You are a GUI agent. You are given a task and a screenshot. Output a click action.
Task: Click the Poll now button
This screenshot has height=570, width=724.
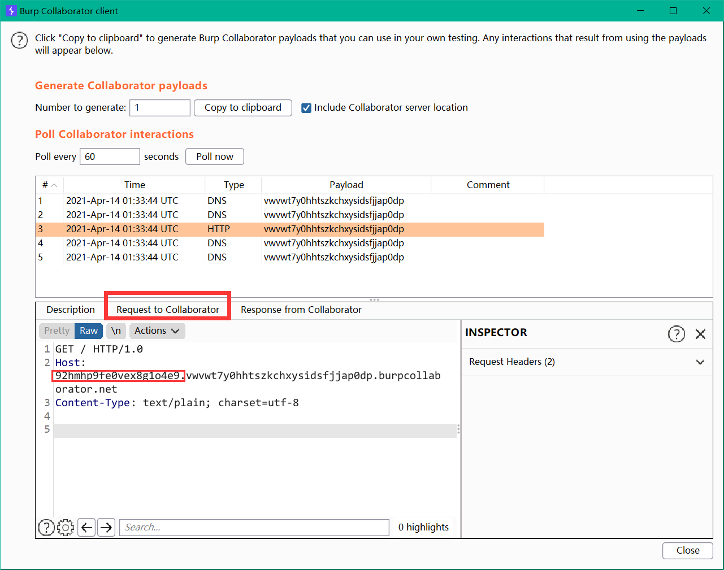[x=215, y=156]
